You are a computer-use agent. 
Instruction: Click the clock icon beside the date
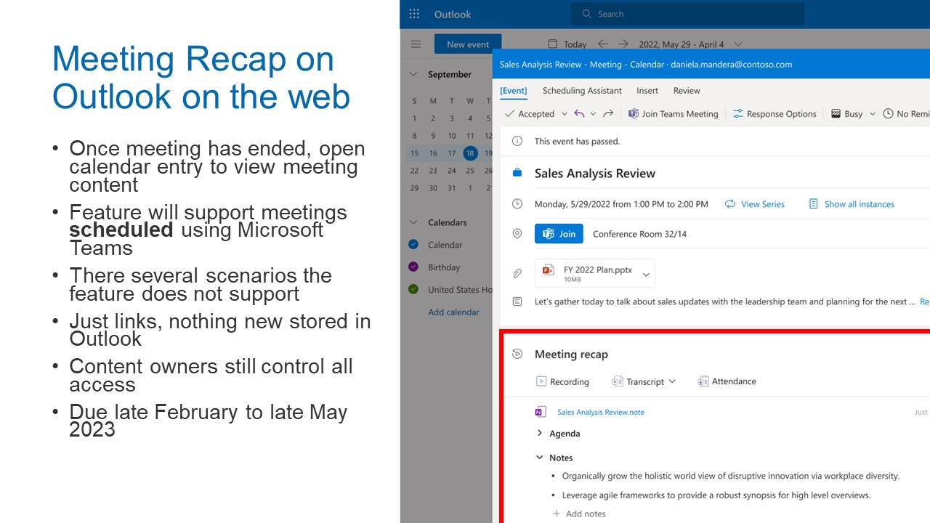pos(517,204)
